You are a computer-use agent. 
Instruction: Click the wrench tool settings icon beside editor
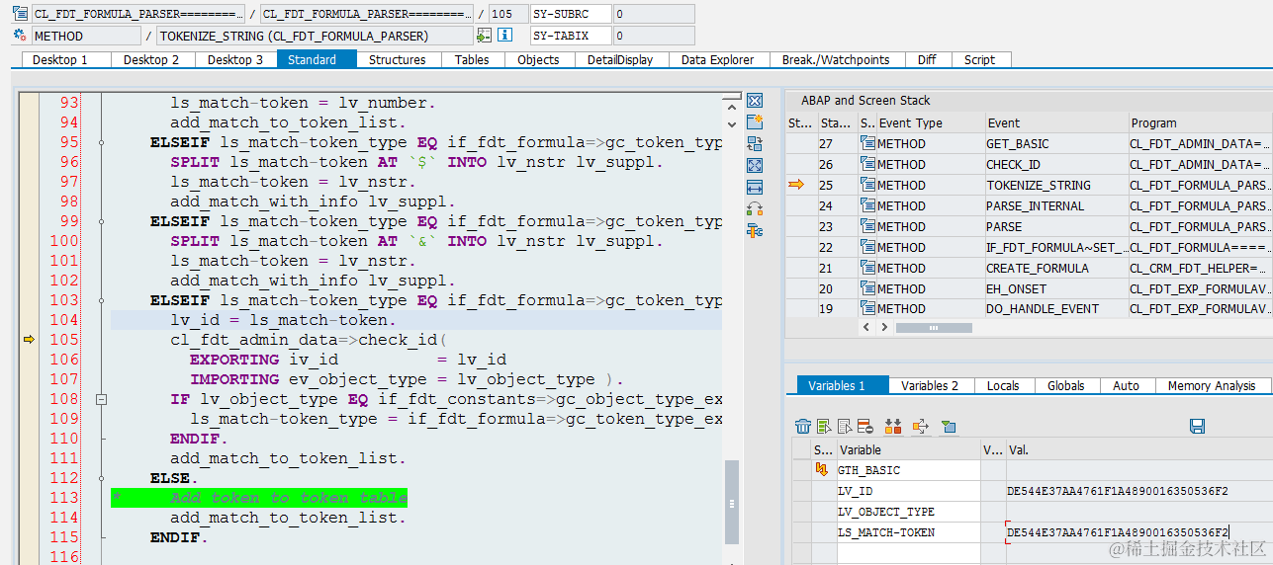[x=755, y=231]
